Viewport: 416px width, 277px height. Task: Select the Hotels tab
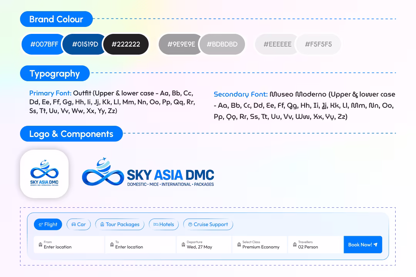click(x=164, y=225)
